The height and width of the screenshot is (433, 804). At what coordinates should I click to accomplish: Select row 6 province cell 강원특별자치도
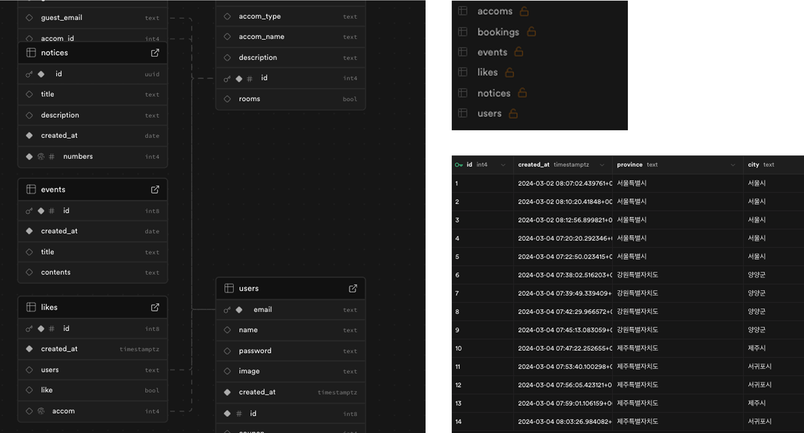click(637, 275)
